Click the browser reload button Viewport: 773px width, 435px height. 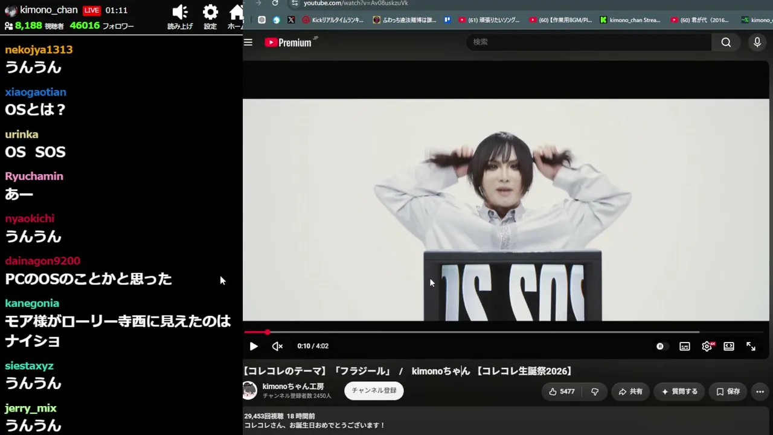click(x=275, y=4)
